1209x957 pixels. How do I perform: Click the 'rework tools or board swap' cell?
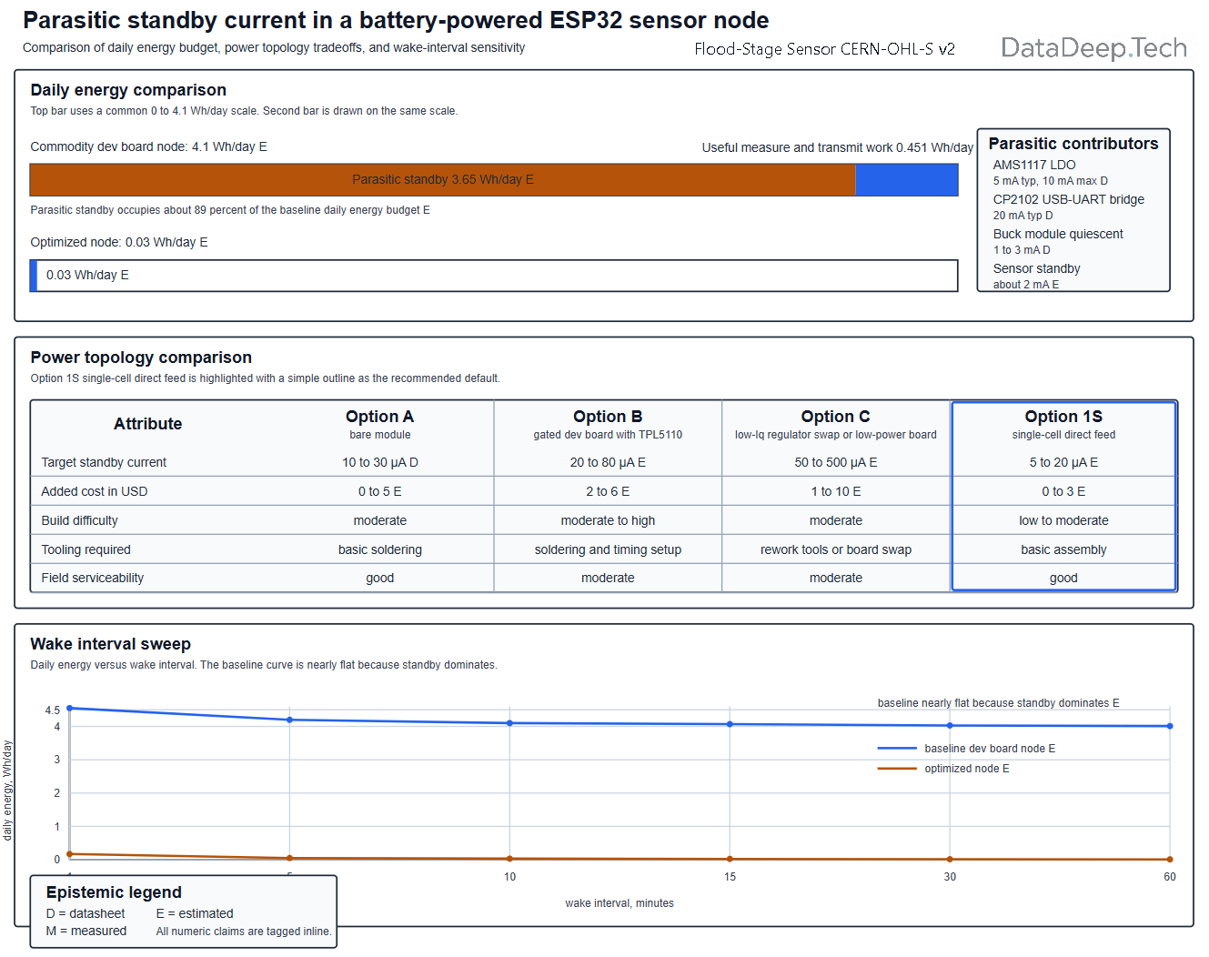pos(835,549)
